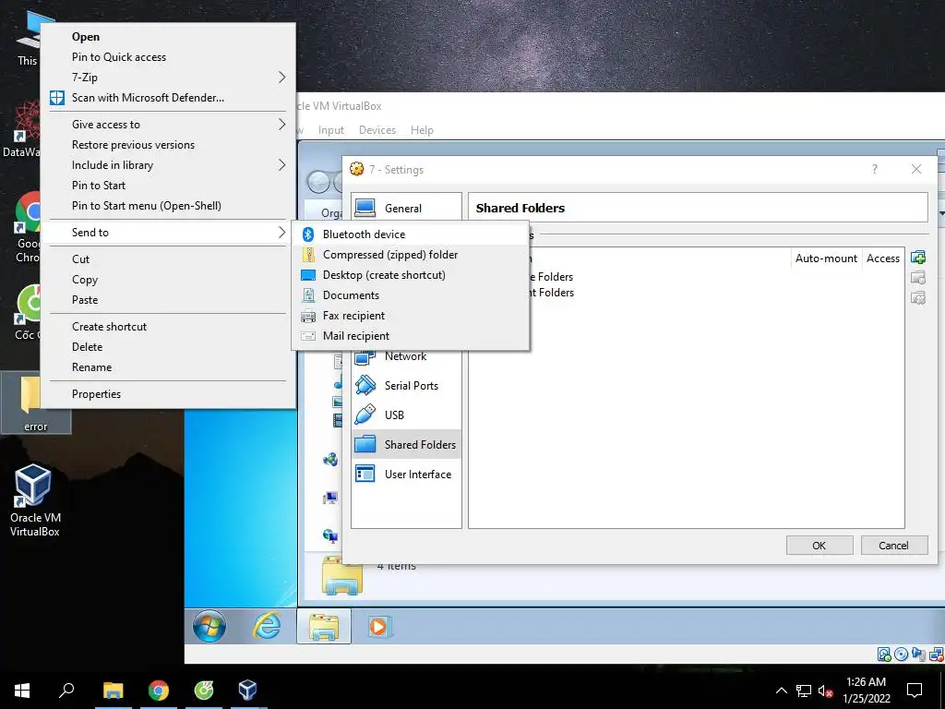Select General settings category

click(x=406, y=208)
